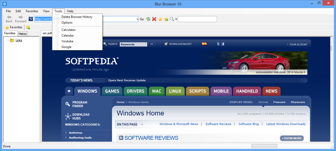Refresh the page with the green arrows
336x151 pixels.
coord(148,19)
